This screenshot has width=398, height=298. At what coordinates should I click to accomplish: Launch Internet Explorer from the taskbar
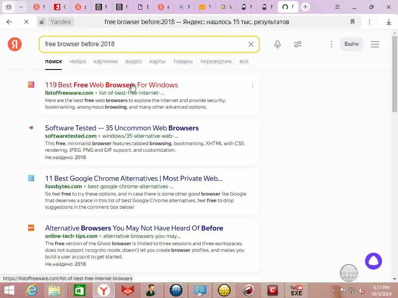[31, 290]
